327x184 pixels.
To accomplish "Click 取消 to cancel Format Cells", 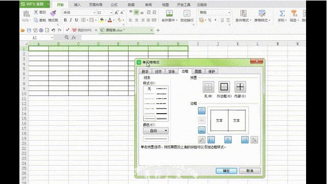I will [250, 171].
